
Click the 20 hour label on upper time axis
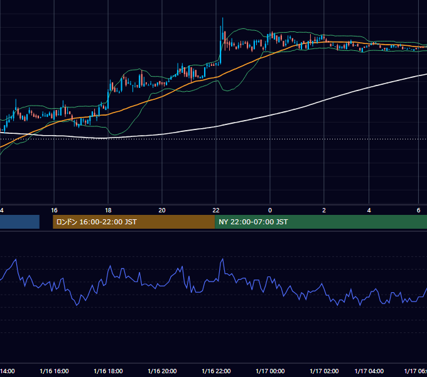pos(162,210)
